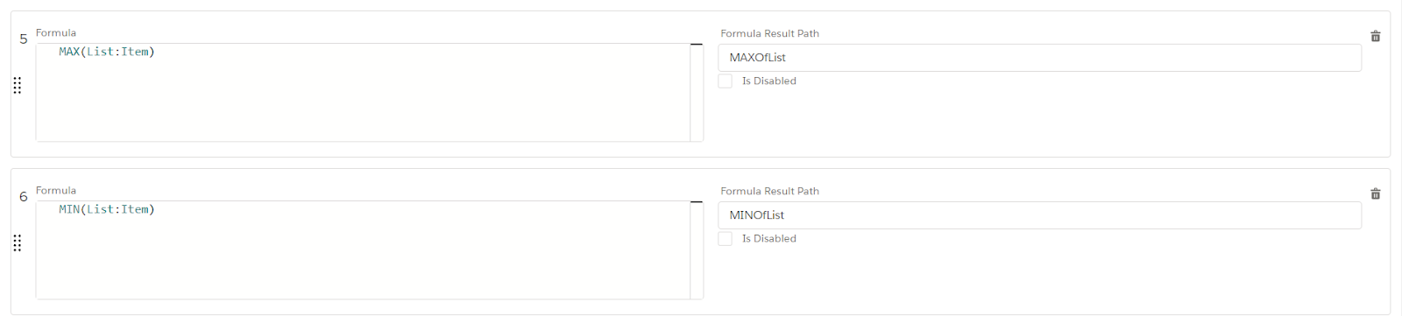Tick Is Disabled checkbox for MAXOfList

725,81
